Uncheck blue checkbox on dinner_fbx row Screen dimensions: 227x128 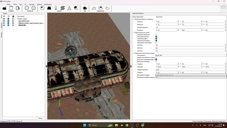[8, 25]
